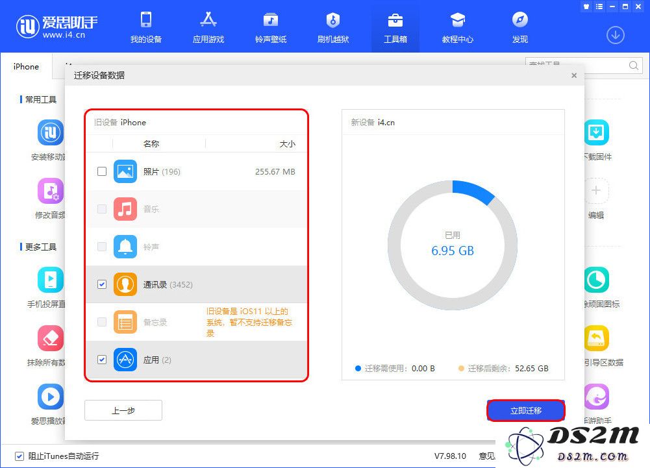
Task: Click the 迁移需使用 0.00 B legend
Action: pos(395,369)
